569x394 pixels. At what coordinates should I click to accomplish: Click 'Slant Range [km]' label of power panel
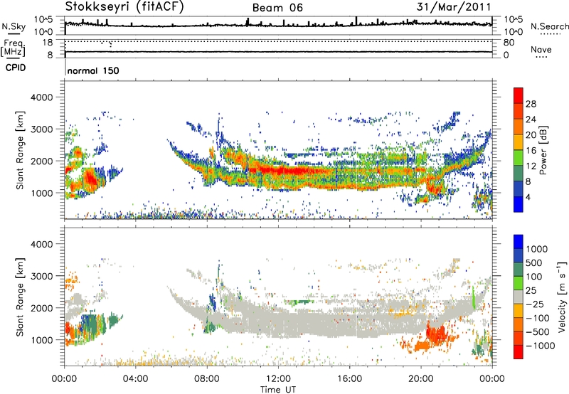tap(20, 150)
